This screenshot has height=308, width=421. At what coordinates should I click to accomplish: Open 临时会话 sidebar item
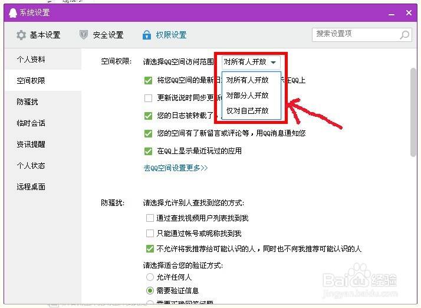43,123
